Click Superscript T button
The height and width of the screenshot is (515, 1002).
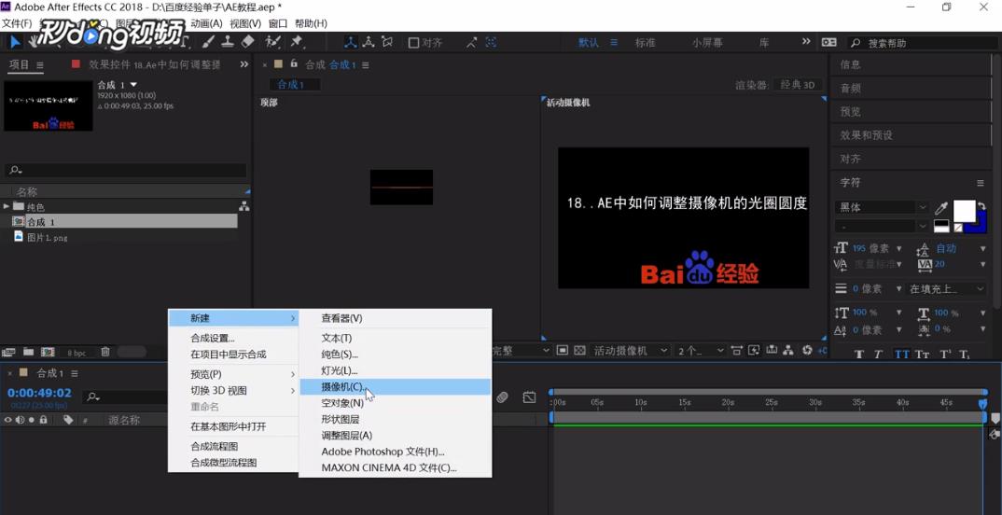point(944,355)
